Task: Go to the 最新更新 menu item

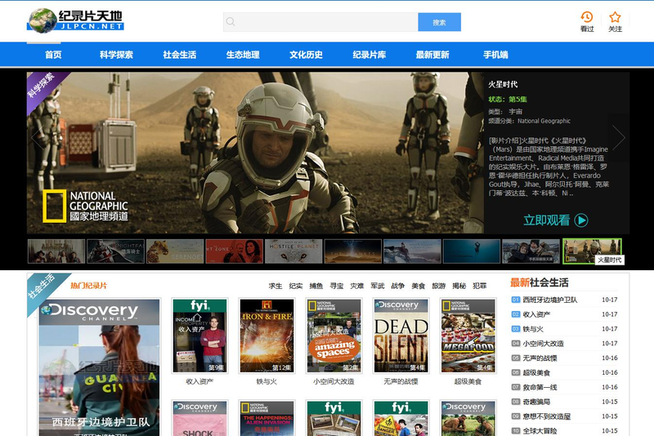Action: (x=432, y=55)
